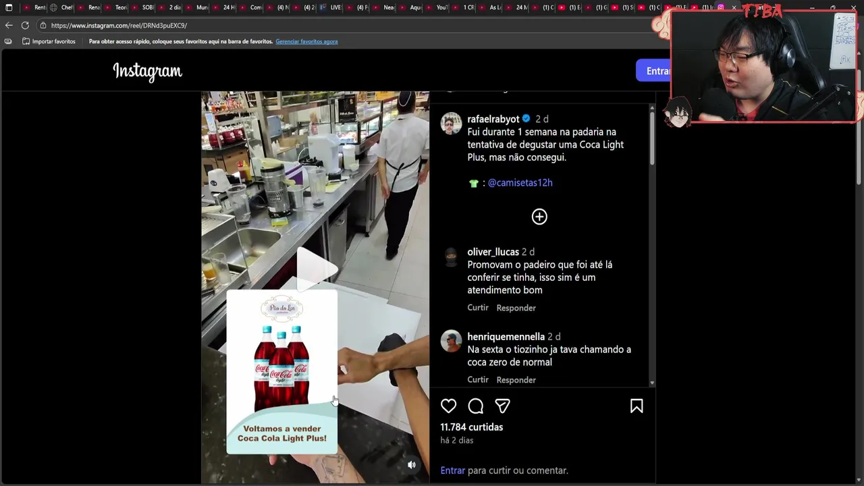864x486 pixels.
Task: Switch to the SOBI browser tab
Action: (143, 7)
